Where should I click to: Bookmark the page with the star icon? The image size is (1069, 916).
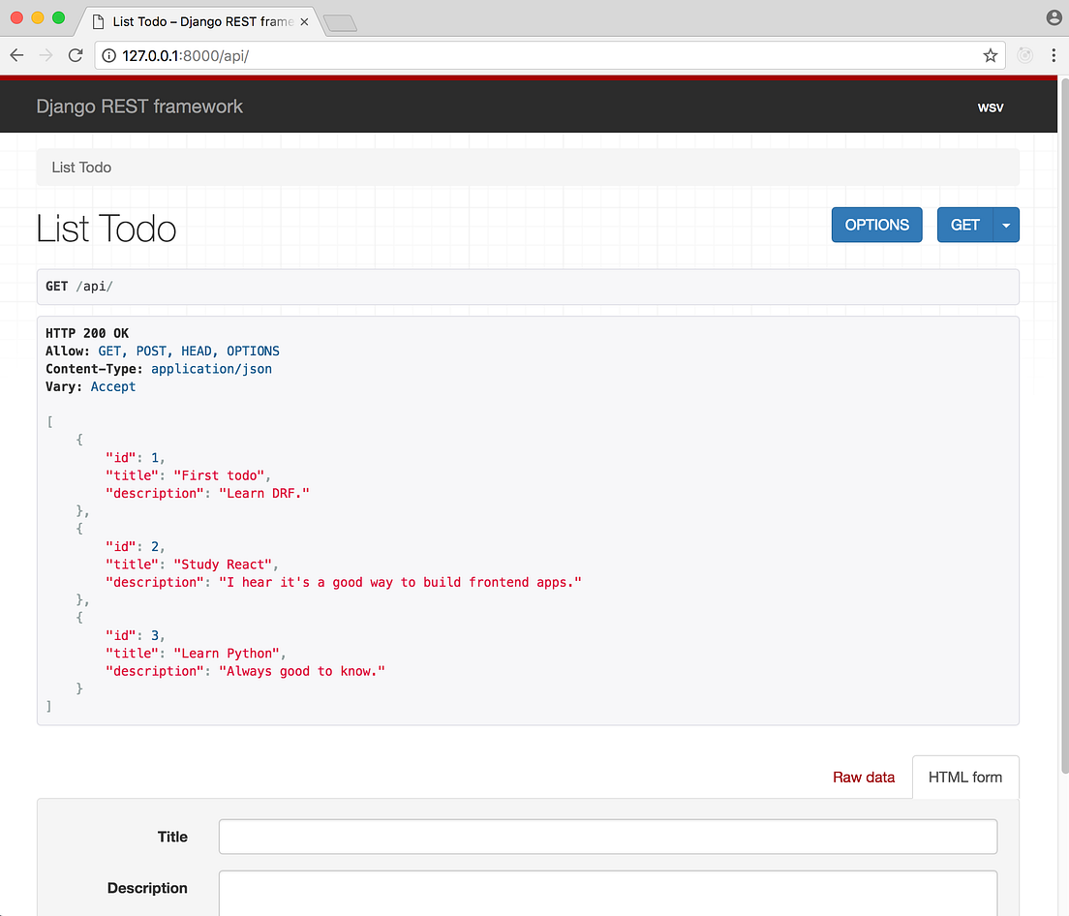[991, 55]
